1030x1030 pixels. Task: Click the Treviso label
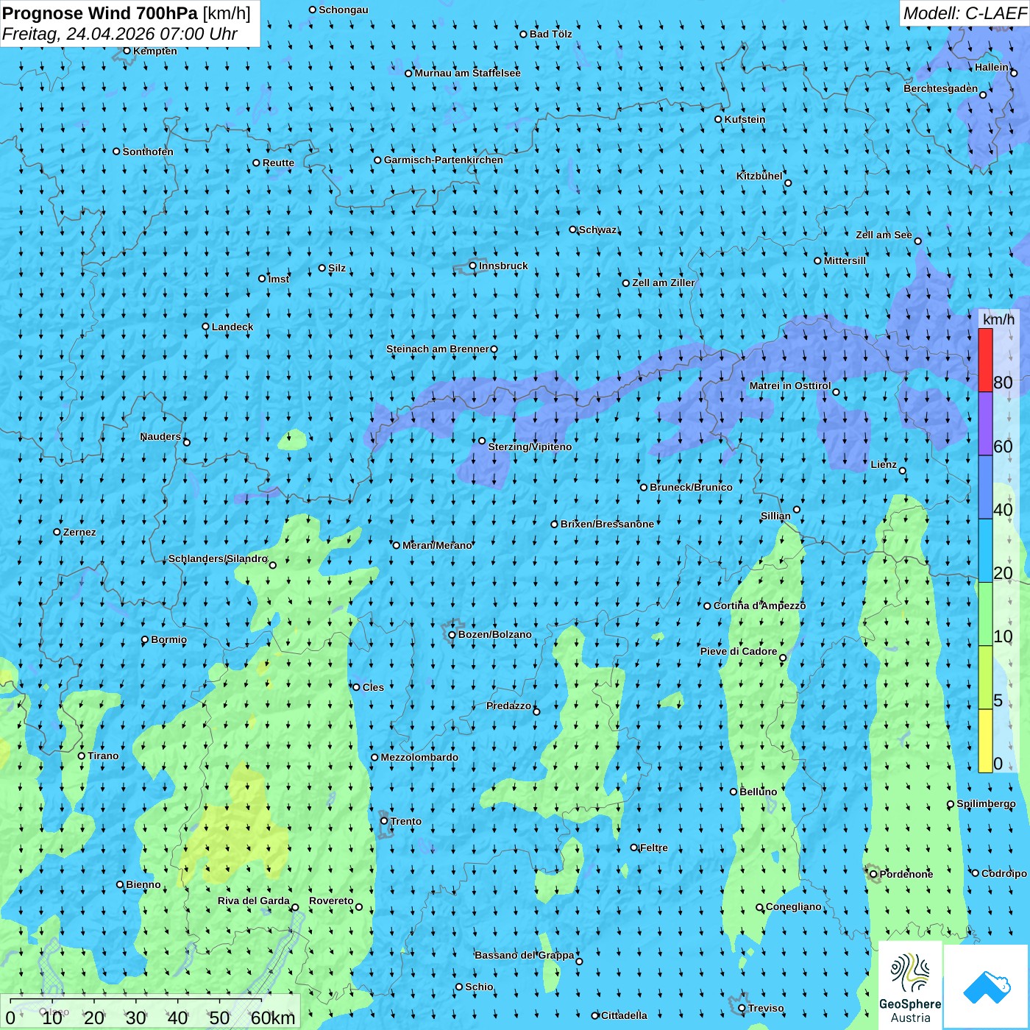pyautogui.click(x=766, y=1008)
